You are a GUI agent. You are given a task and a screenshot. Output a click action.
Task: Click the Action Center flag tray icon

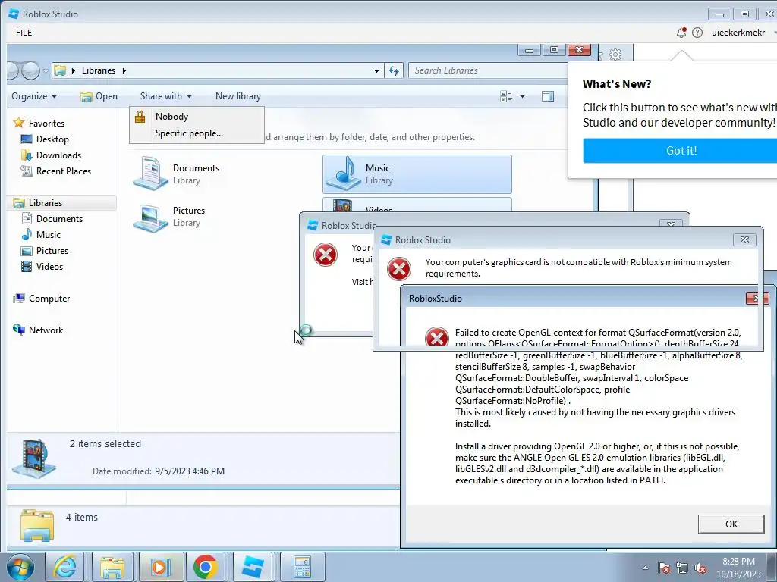point(663,568)
